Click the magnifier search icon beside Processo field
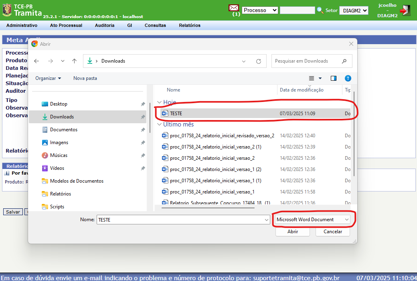The height and width of the screenshot is (281, 417). pos(320,10)
